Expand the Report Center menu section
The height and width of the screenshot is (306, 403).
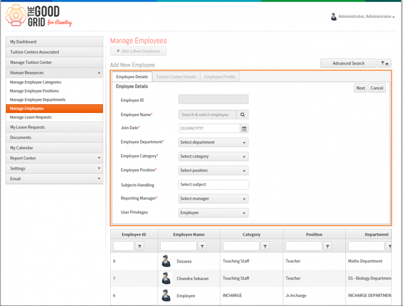(x=54, y=158)
